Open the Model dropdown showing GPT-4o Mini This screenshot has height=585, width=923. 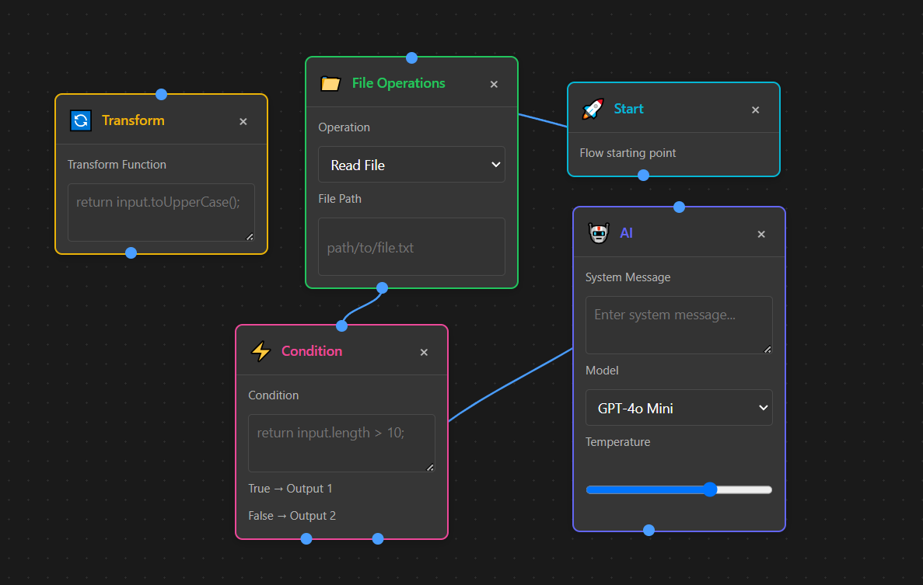coord(678,407)
